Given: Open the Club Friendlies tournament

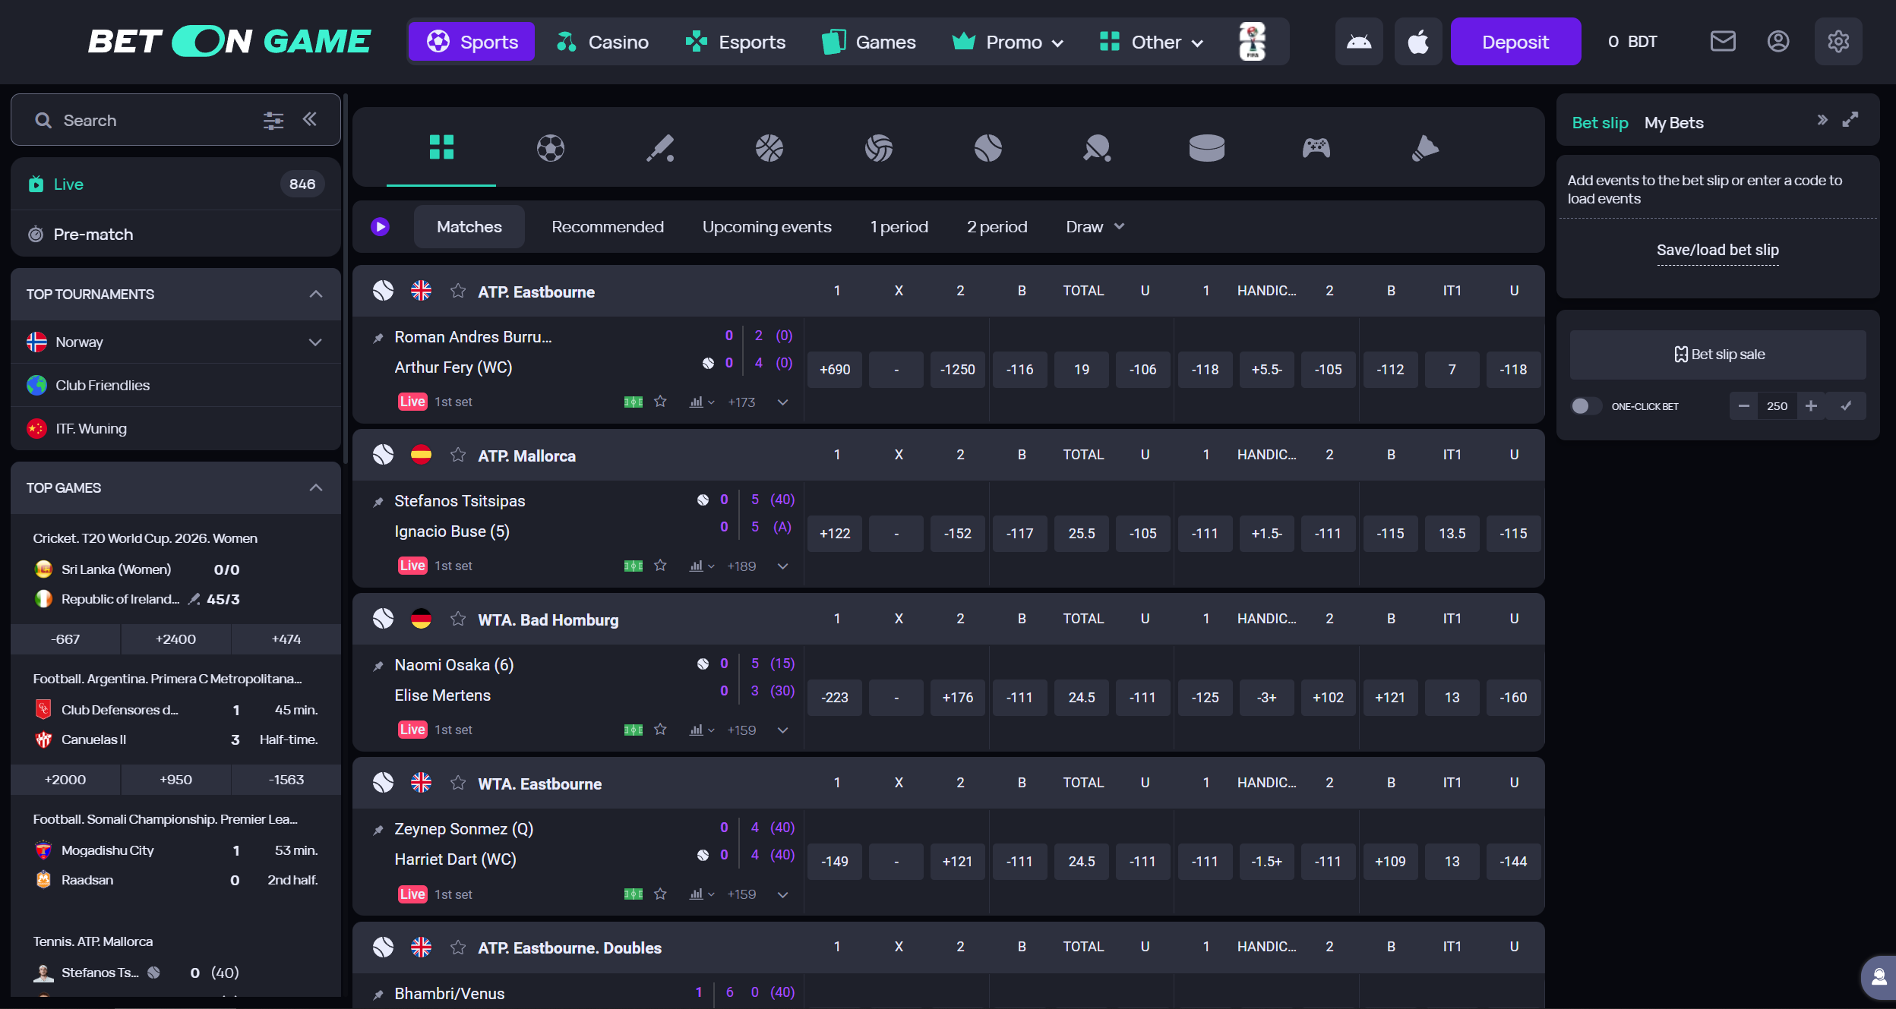Looking at the screenshot, I should pos(175,386).
